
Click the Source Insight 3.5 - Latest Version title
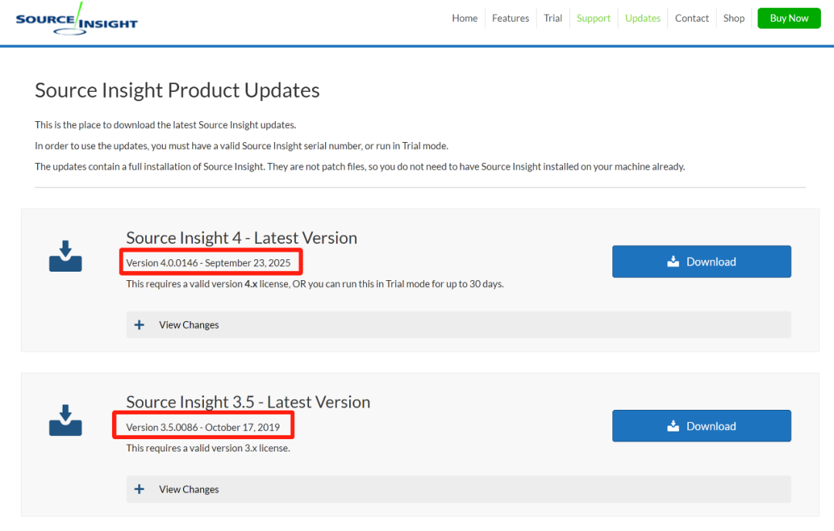tap(248, 402)
